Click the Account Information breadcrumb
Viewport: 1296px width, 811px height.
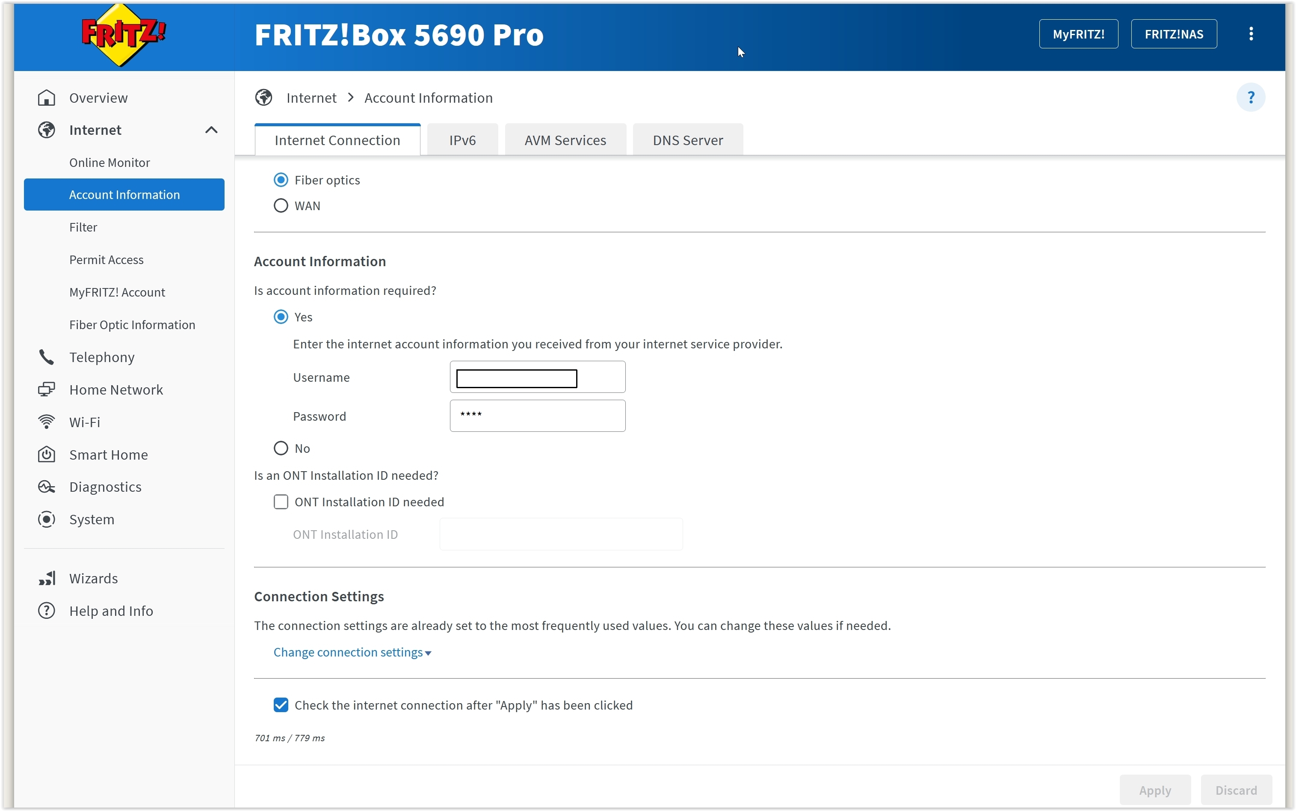[x=428, y=98]
